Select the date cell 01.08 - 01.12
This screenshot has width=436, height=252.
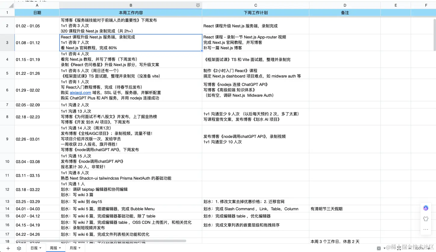pos(37,43)
